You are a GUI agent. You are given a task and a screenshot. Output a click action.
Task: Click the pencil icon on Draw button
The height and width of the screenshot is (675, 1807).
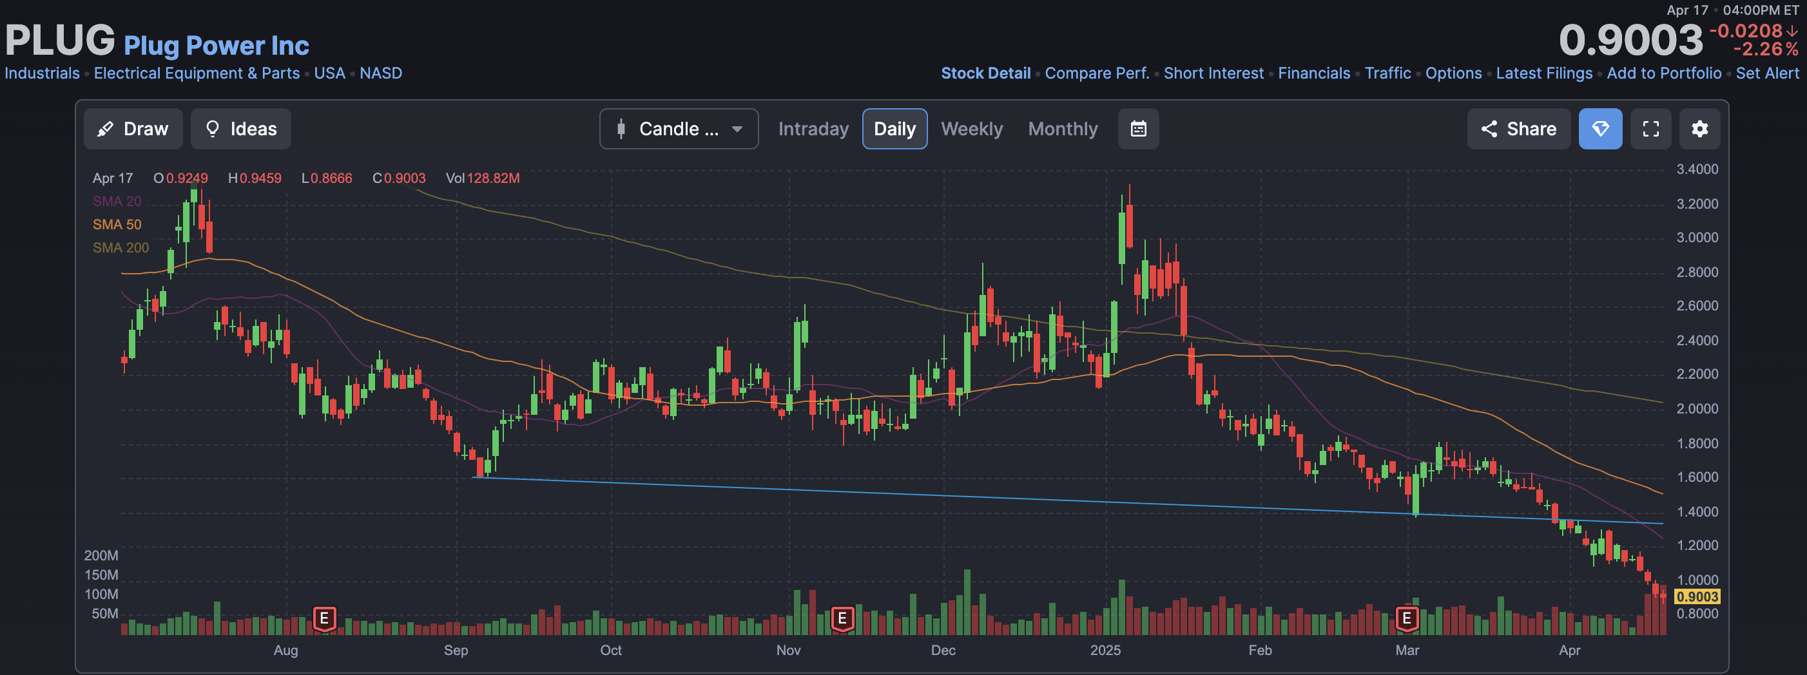(105, 129)
